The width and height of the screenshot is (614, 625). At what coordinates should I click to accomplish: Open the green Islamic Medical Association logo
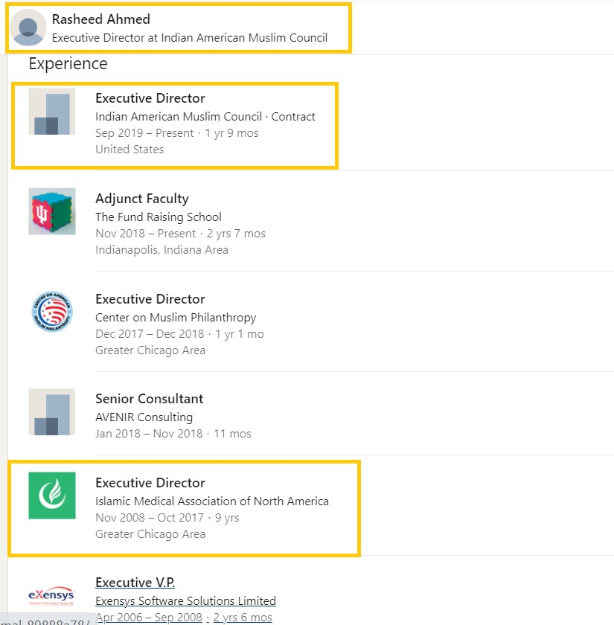pyautogui.click(x=52, y=496)
